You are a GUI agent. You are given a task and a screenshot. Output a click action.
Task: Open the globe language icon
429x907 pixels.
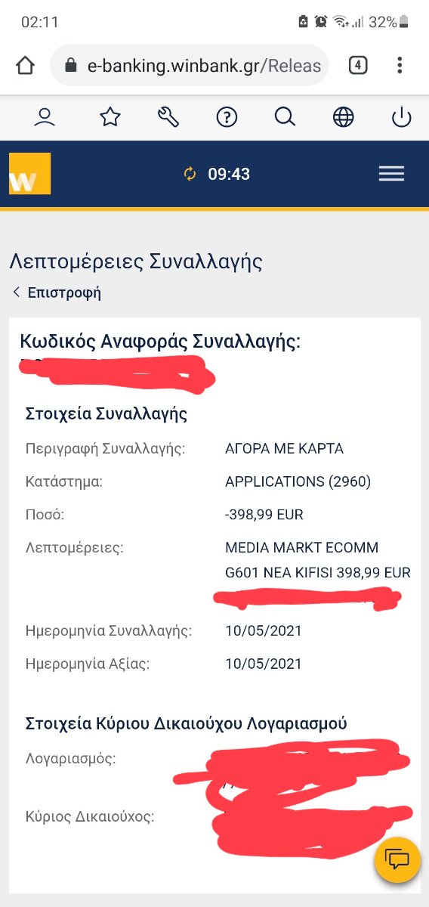point(344,117)
